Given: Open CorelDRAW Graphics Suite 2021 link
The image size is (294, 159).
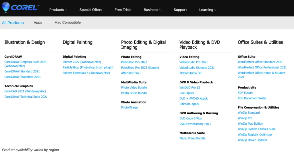Looking at the screenshot, I should (x=26, y=64).
